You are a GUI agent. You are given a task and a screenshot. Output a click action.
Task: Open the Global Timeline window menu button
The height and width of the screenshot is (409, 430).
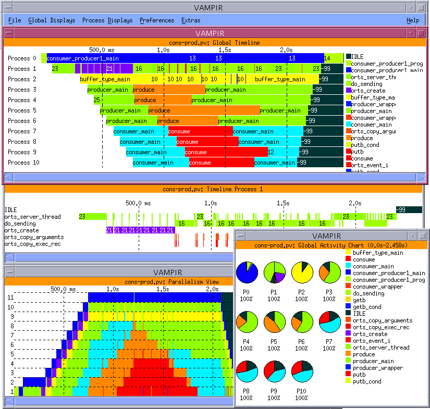[x=9, y=33]
